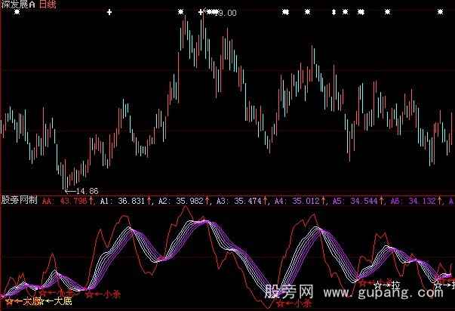Click the 14.86 lowest price label
This screenshot has height=311, width=455.
83,190
